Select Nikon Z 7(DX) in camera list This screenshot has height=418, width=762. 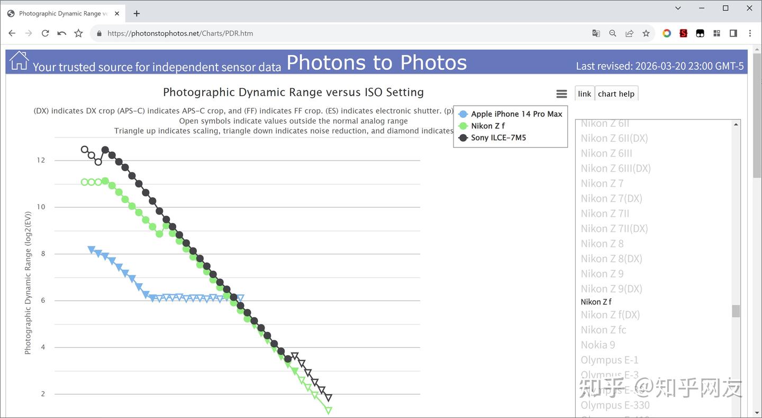click(611, 198)
